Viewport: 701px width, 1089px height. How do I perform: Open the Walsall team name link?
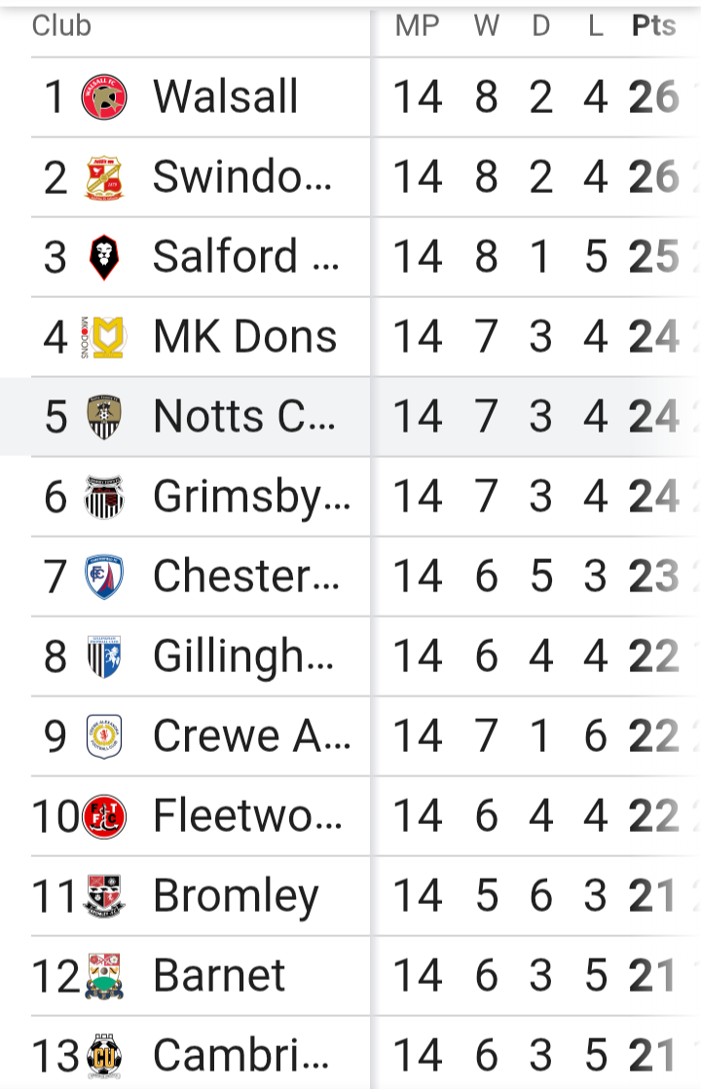226,97
